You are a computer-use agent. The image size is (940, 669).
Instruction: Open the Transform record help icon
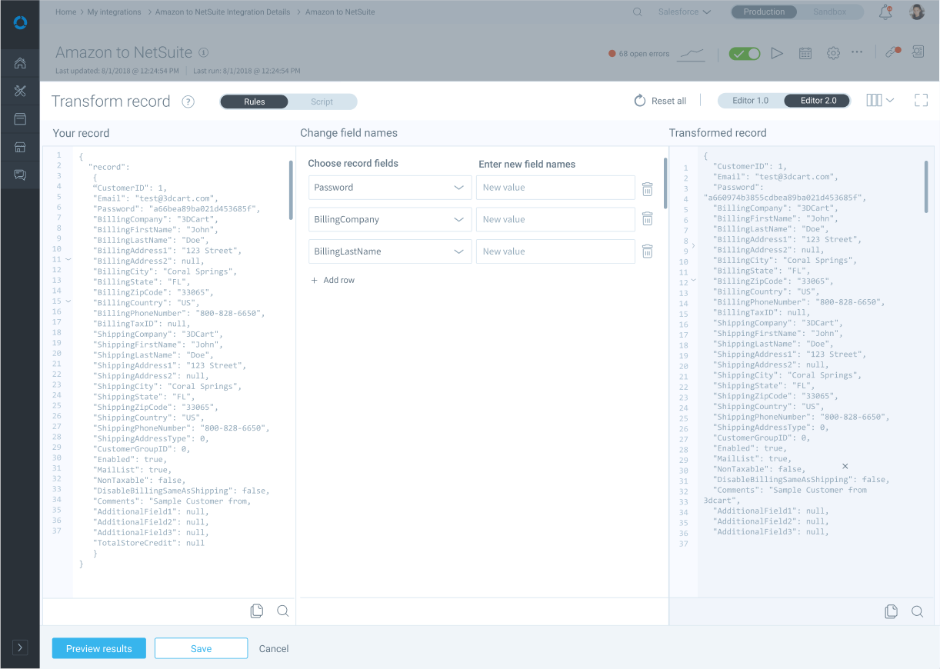pyautogui.click(x=188, y=102)
